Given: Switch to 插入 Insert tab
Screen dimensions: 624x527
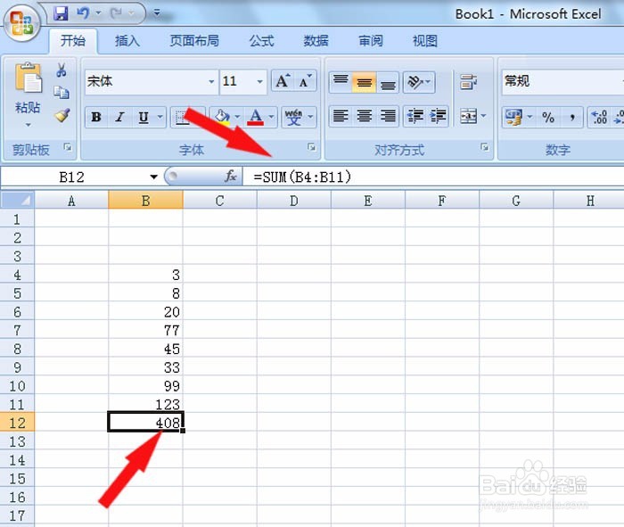Looking at the screenshot, I should pyautogui.click(x=127, y=41).
